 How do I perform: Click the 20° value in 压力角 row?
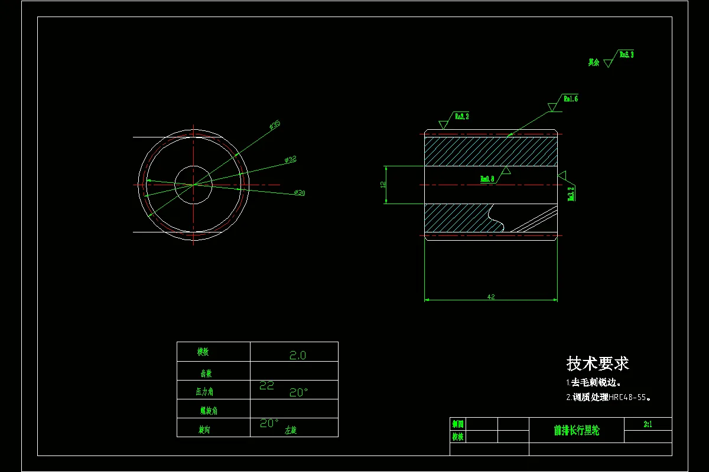(x=298, y=392)
